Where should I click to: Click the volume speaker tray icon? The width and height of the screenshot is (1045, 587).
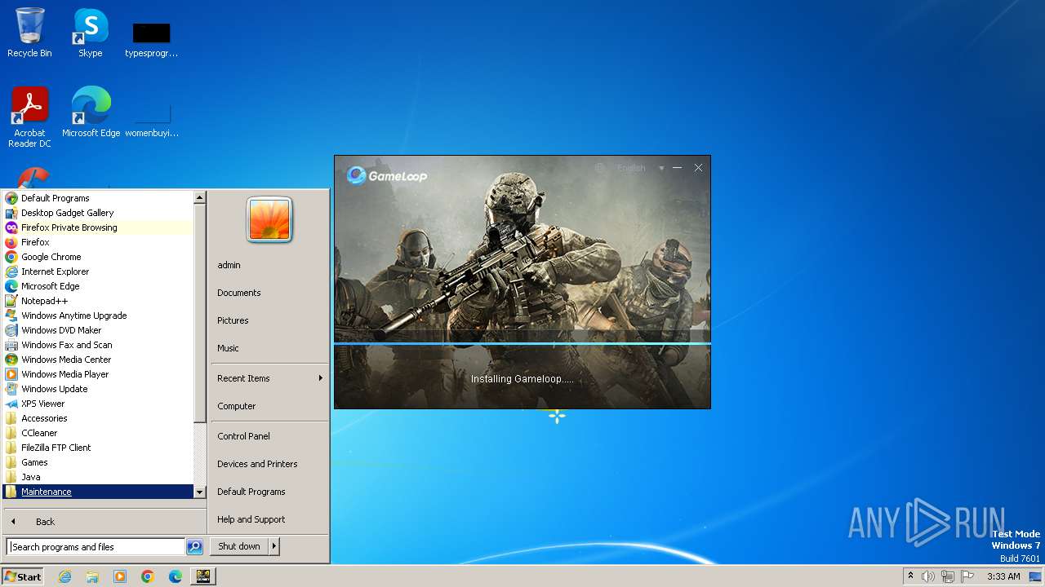click(928, 576)
